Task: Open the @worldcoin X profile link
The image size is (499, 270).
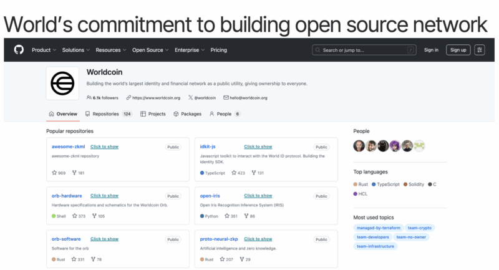Action: click(x=202, y=98)
